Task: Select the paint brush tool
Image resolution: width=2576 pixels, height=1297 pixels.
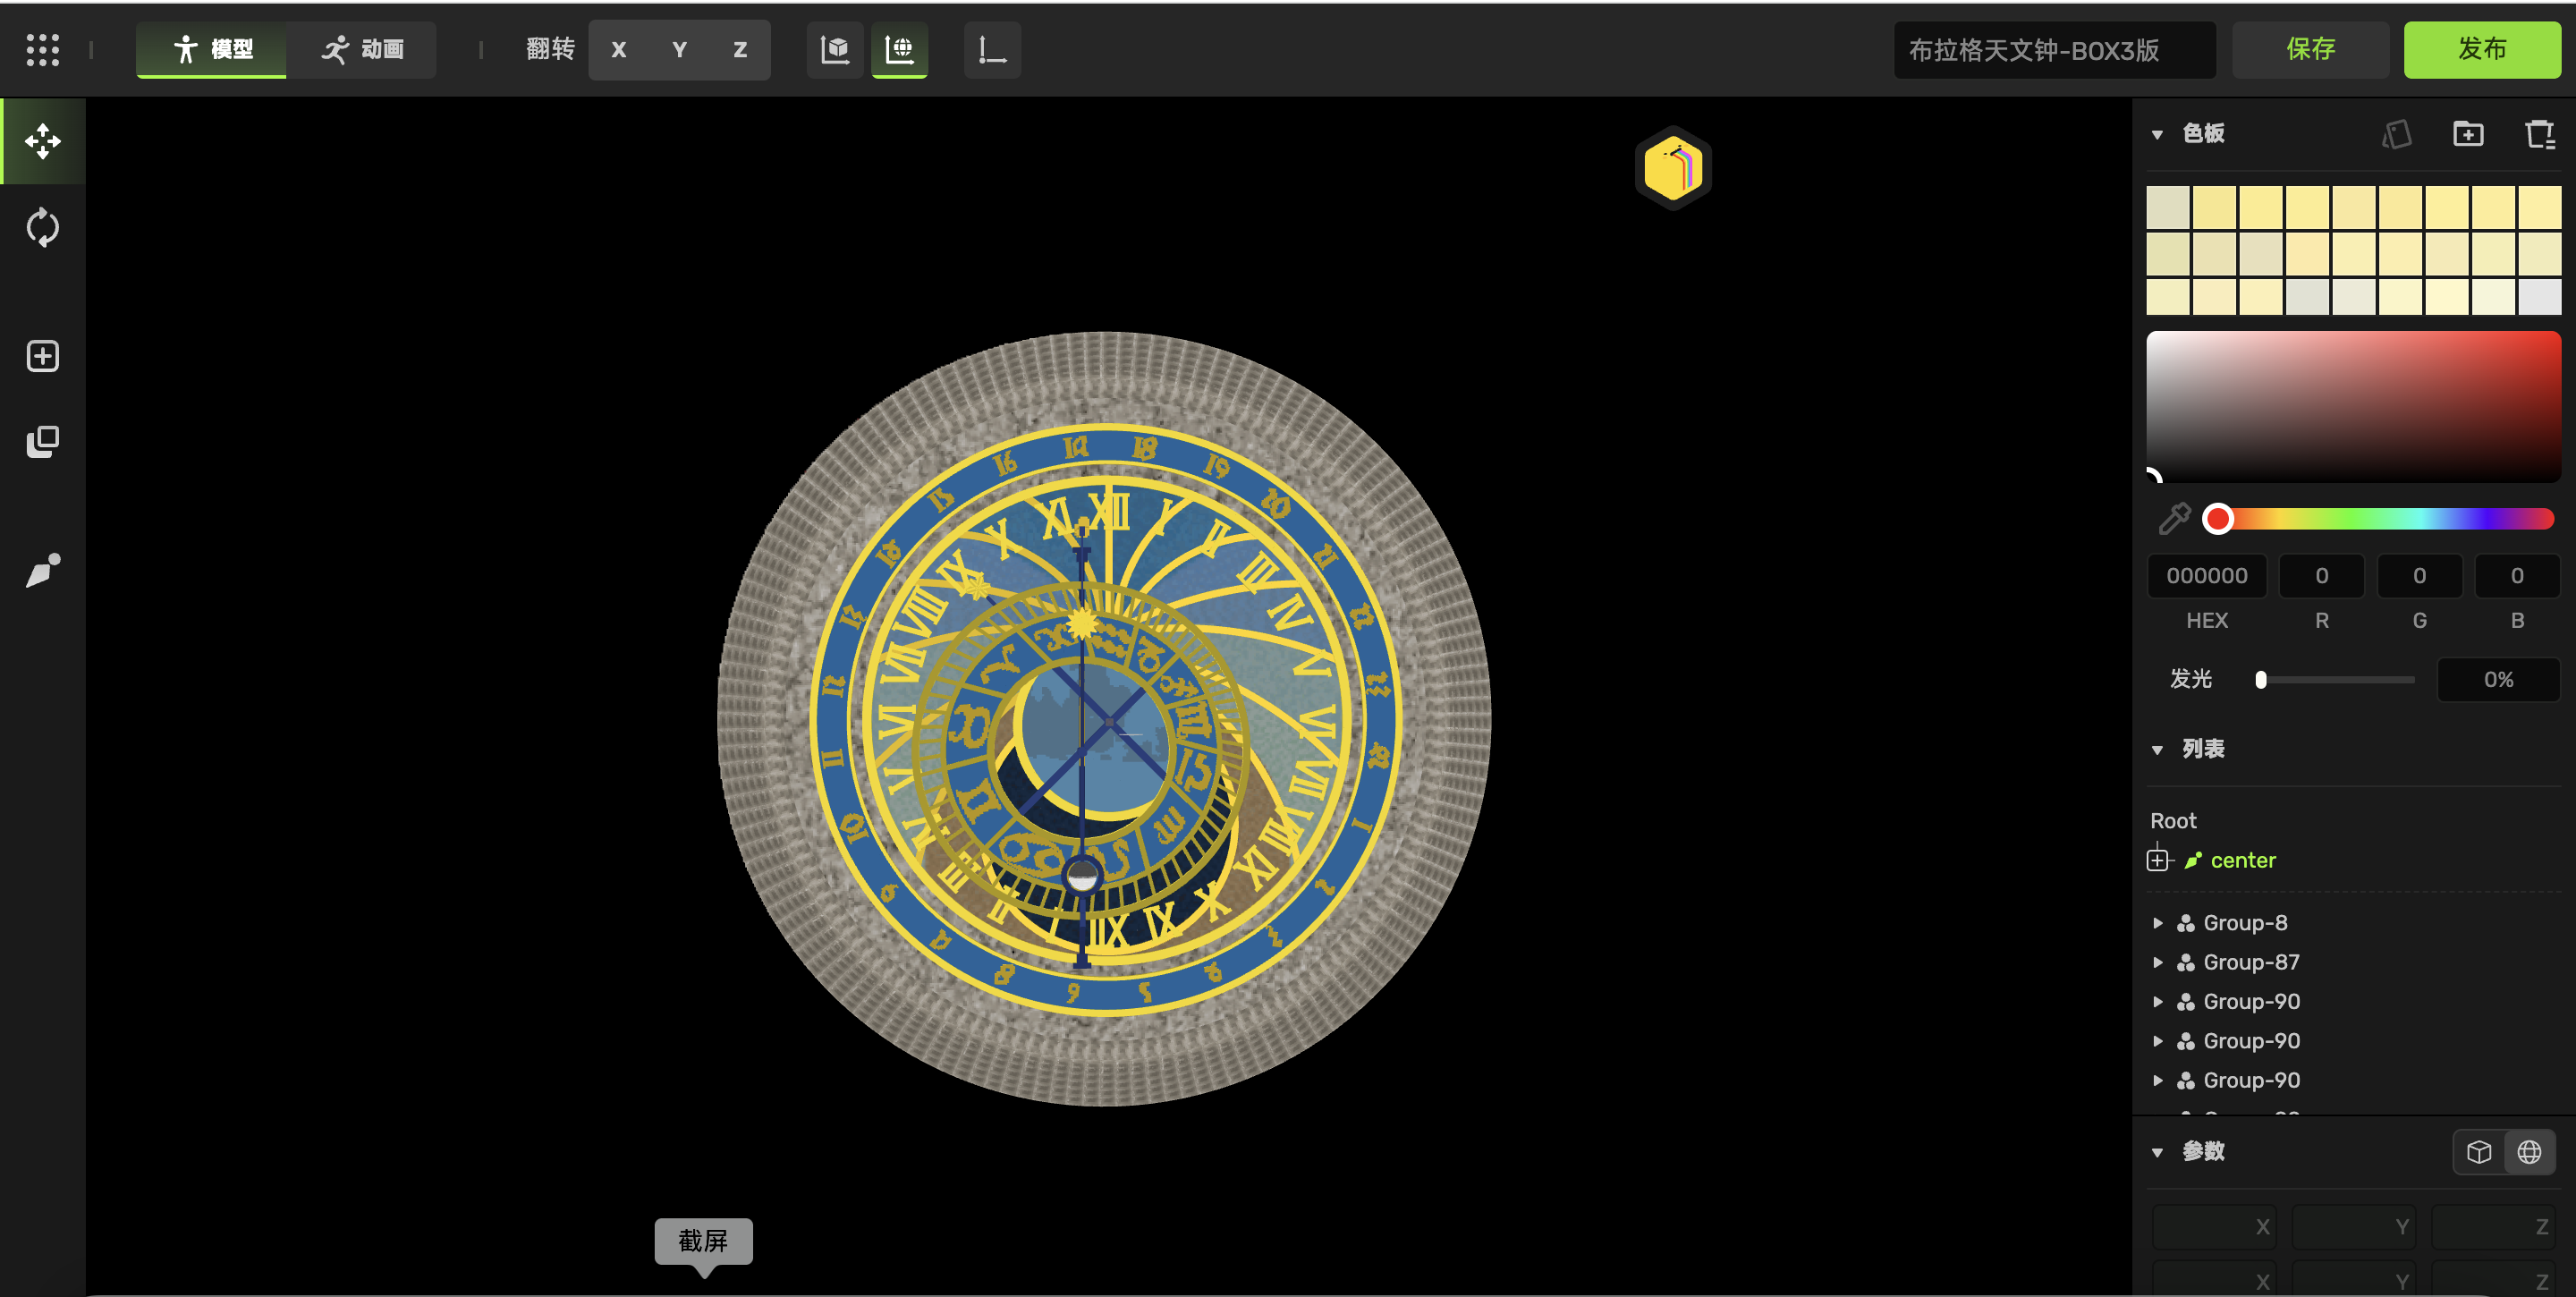Action: (x=43, y=570)
